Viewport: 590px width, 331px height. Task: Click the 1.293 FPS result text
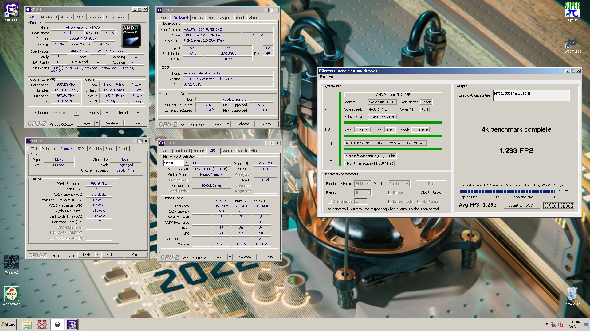tap(516, 151)
